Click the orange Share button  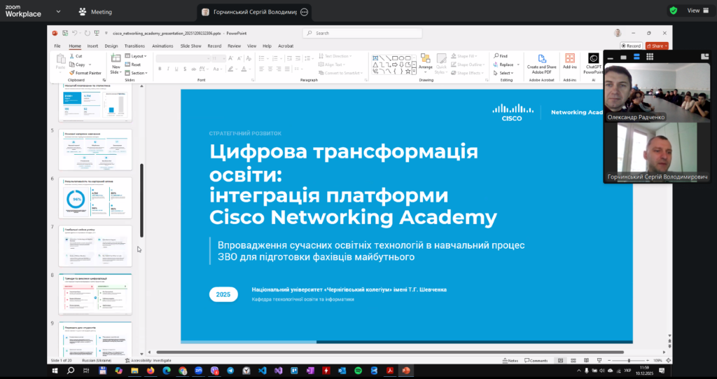657,46
